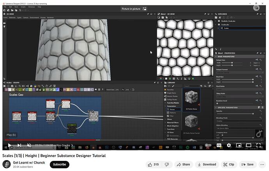269x171 pixels.
Task: Select the black hexagon node in graph
Action: tap(72, 129)
